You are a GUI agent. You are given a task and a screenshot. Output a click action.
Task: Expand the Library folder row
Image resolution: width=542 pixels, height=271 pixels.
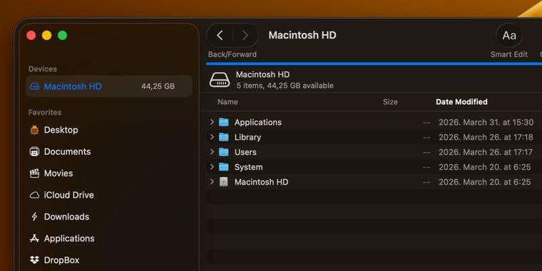[212, 137]
